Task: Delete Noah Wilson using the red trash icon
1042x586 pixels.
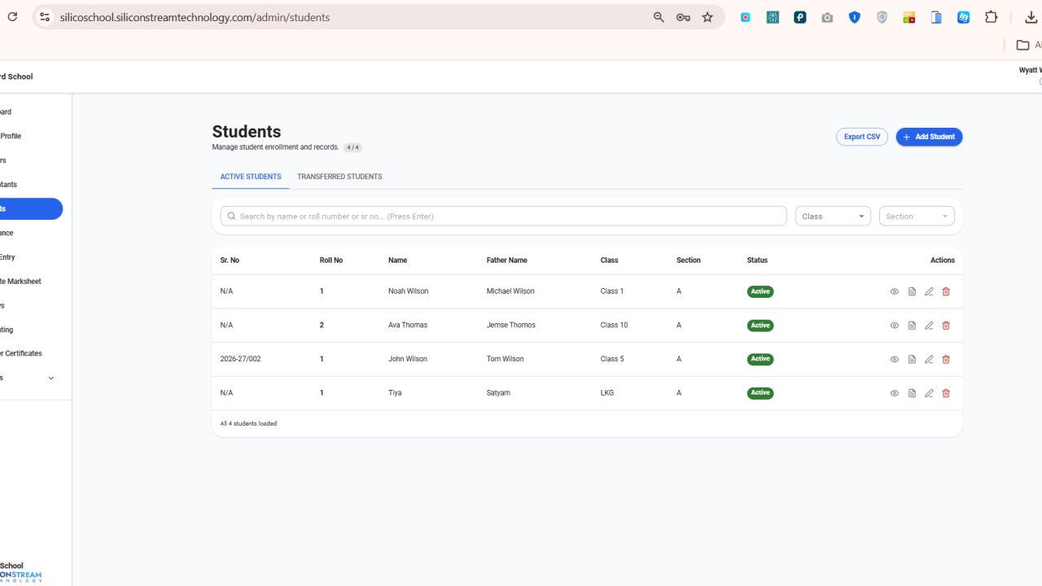Action: click(946, 291)
